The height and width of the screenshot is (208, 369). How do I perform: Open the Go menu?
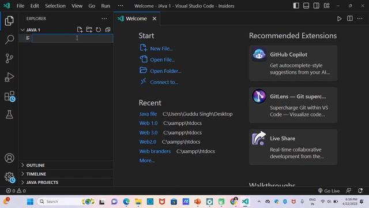[x=92, y=6]
